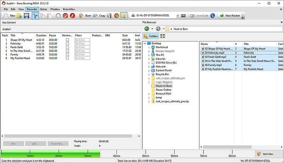This screenshot has height=163, width=284.
Task: Open the Extras menu
Action: (44, 9)
